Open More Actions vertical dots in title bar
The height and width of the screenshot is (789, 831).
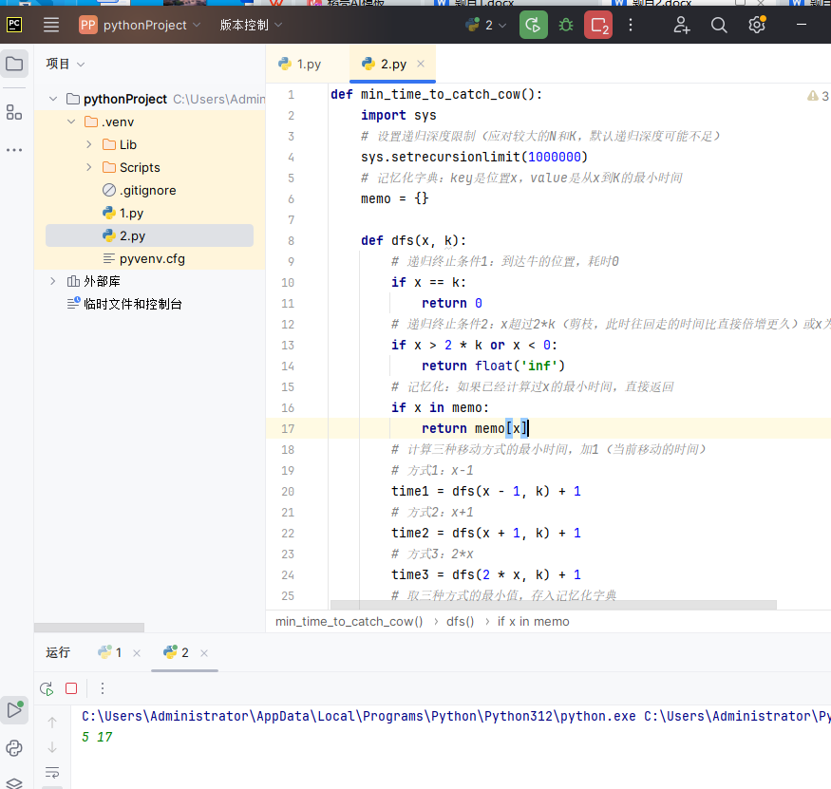click(x=631, y=25)
